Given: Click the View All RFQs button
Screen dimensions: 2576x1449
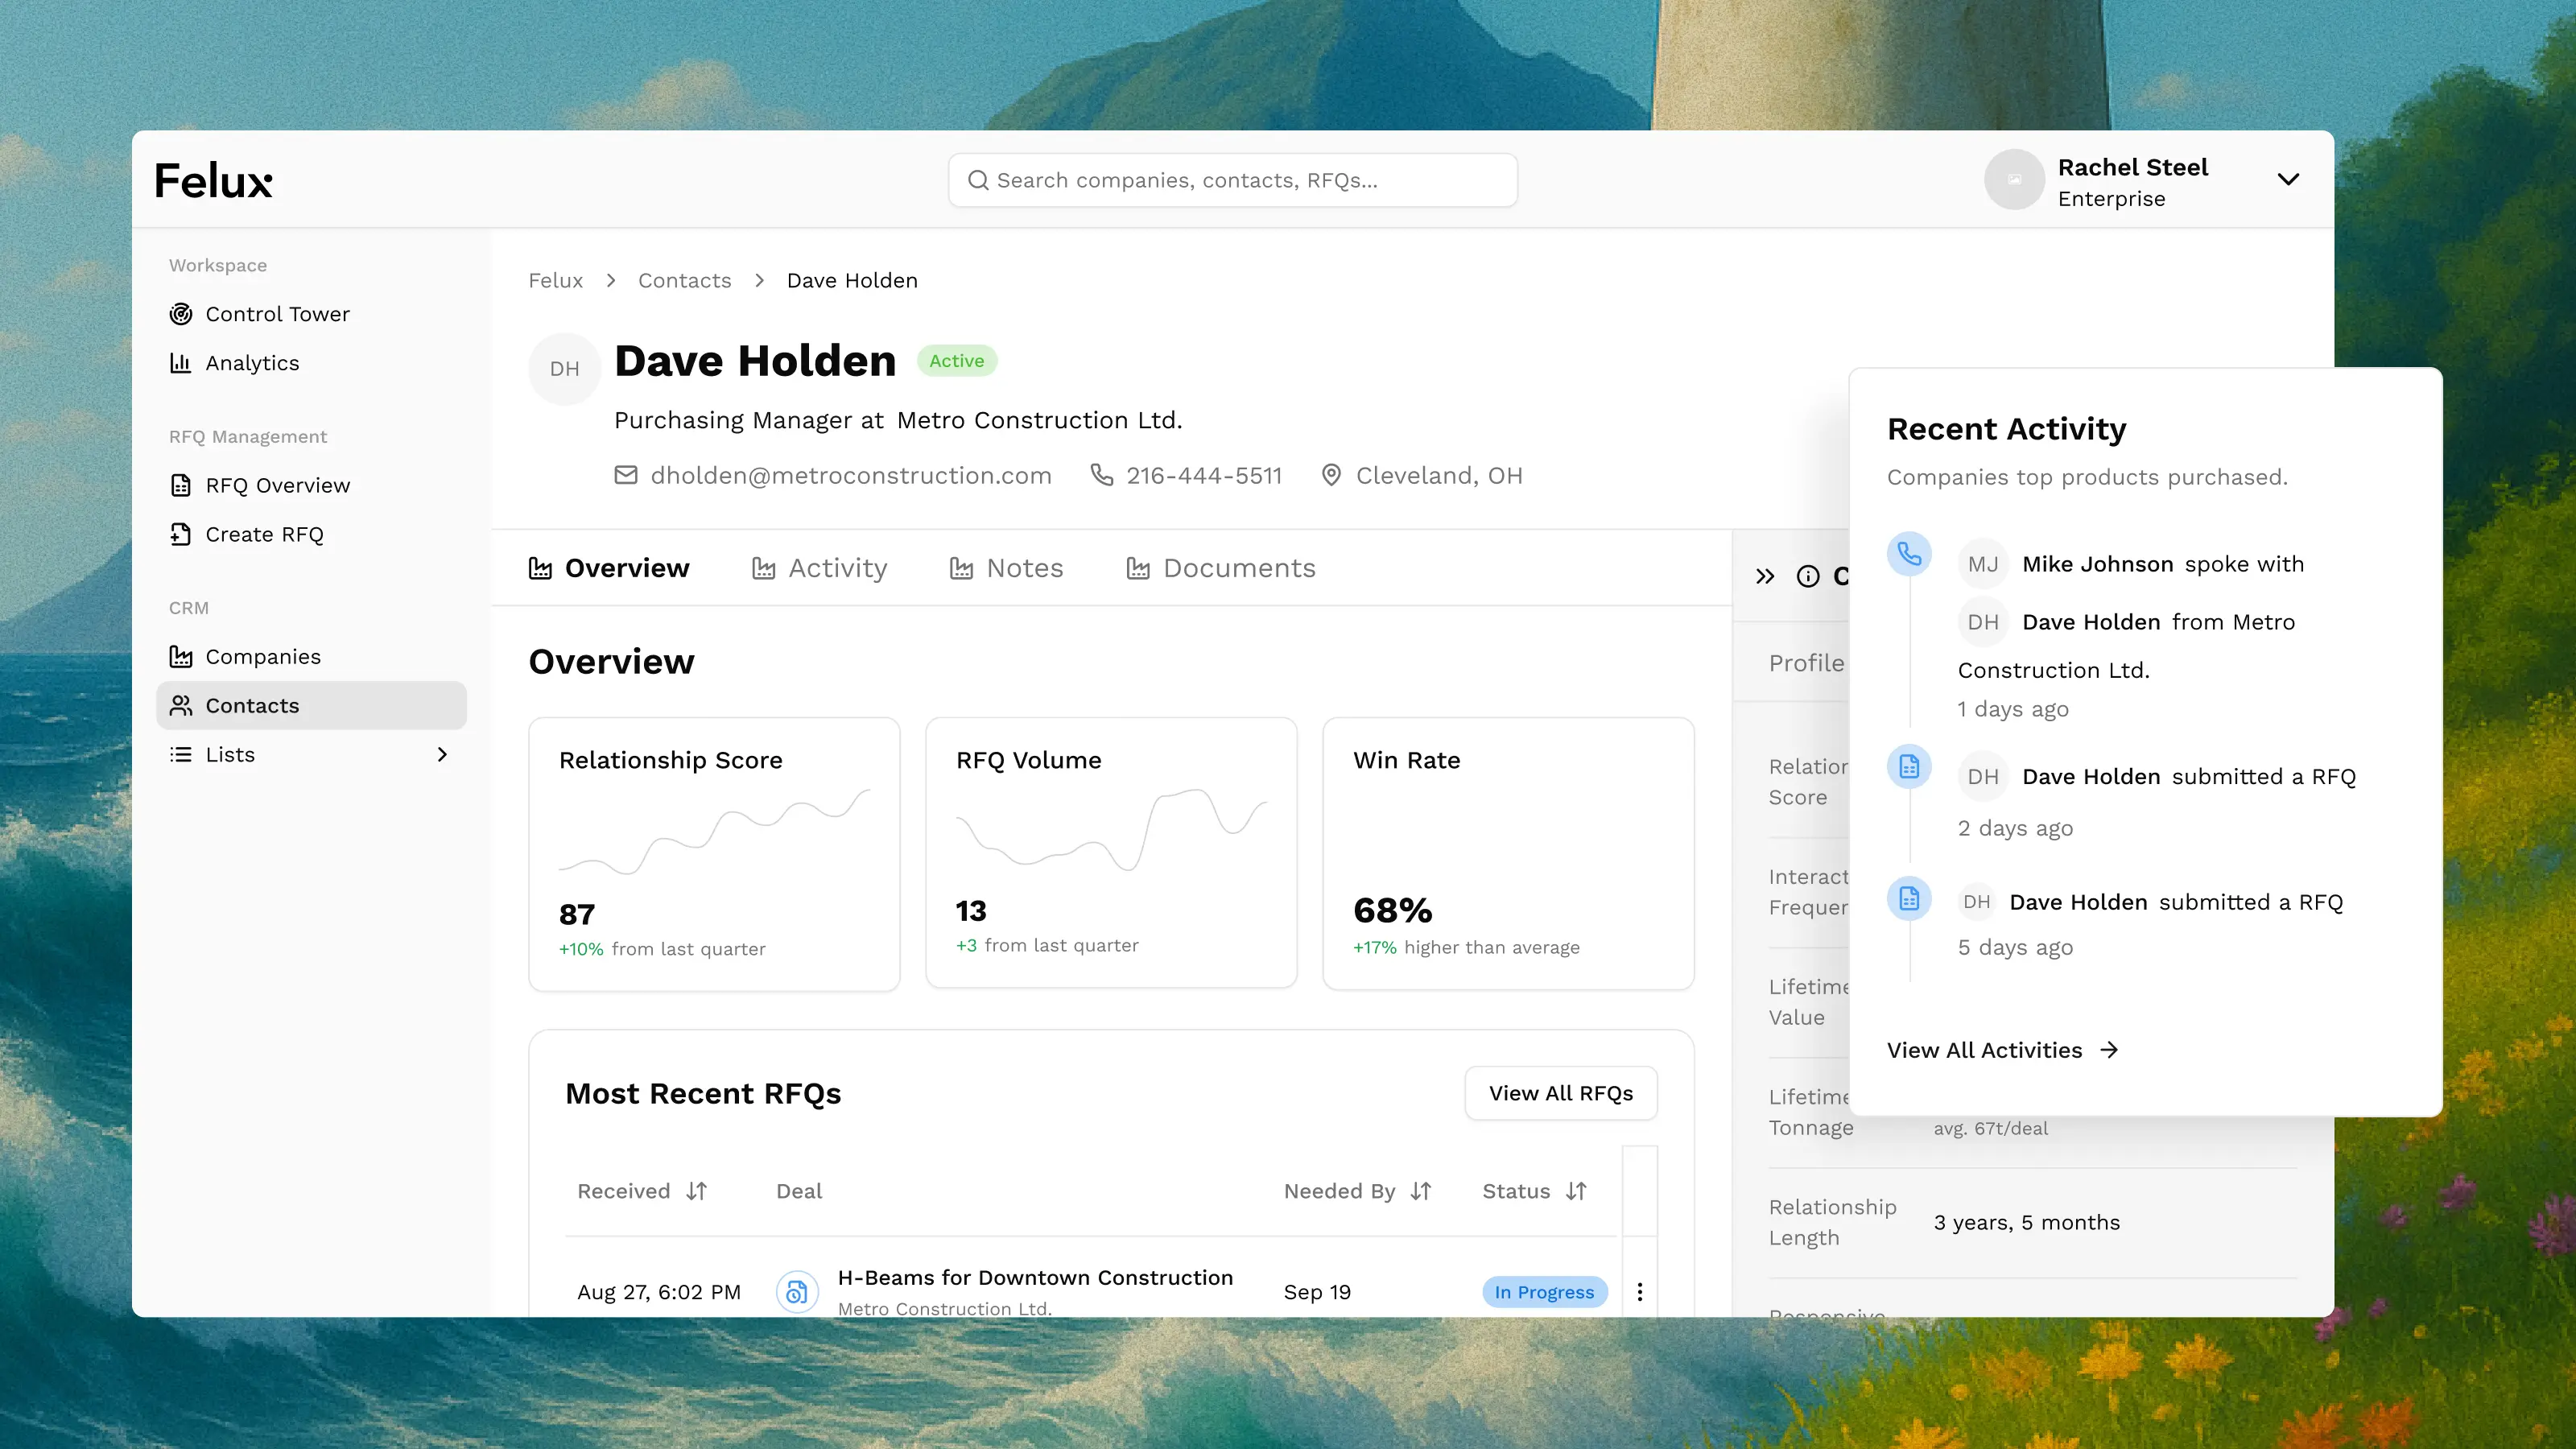Looking at the screenshot, I should tap(1560, 1093).
